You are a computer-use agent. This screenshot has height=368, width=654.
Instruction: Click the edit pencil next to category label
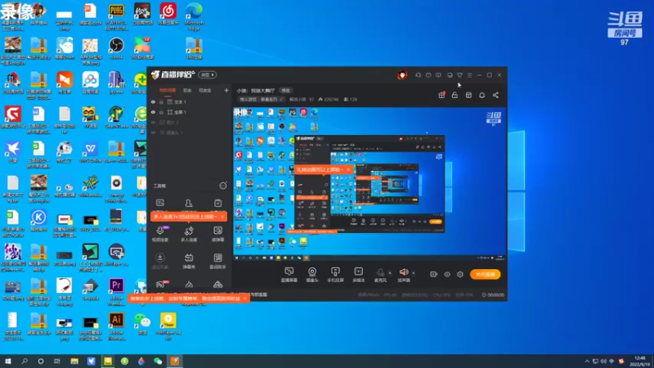pos(281,99)
